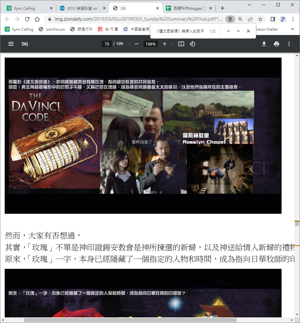Edit the 156% zoom level field
This screenshot has width=300, height=323.
[151, 44]
